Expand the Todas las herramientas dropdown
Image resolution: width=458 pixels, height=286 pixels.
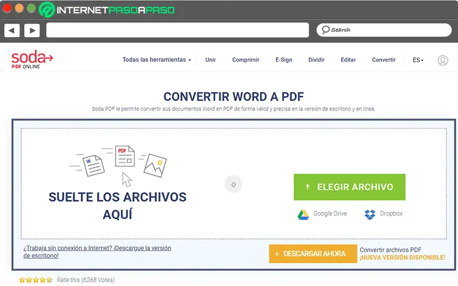(x=156, y=60)
